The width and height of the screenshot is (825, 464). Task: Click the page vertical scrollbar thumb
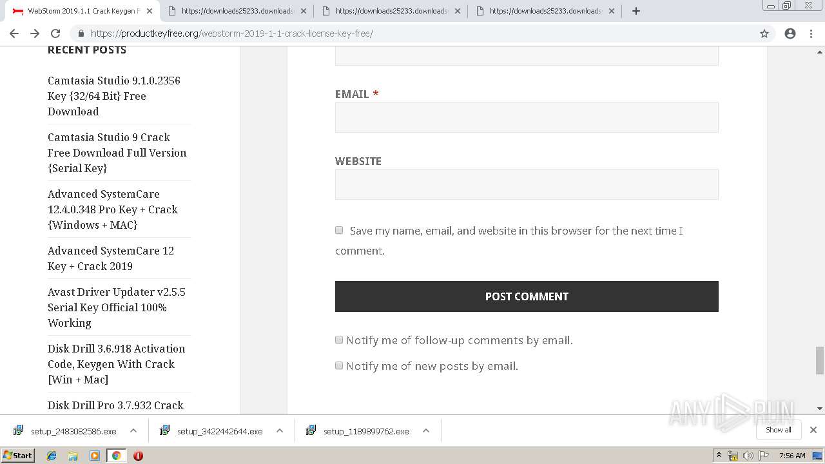(x=819, y=360)
